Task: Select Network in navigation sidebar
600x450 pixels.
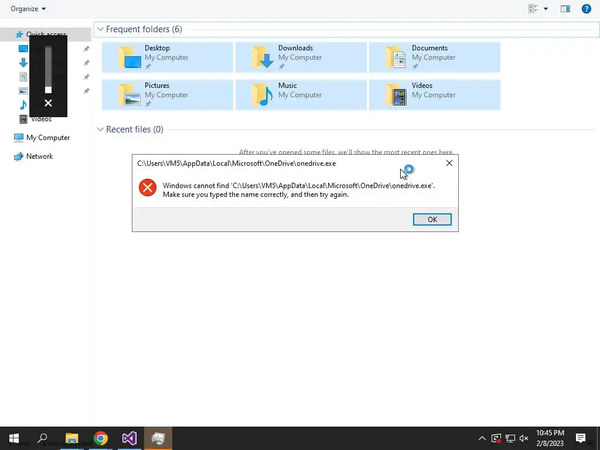Action: [33, 156]
